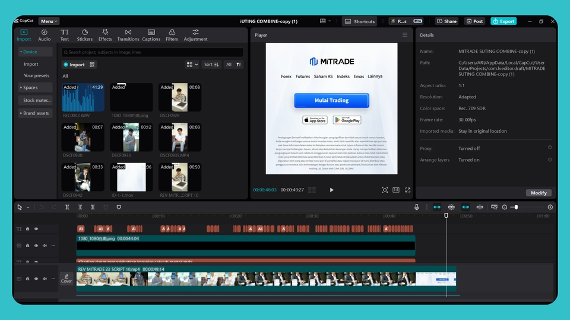Screen dimensions: 570x320
Task: Hide the 1080_1080 png track
Action: point(36,245)
